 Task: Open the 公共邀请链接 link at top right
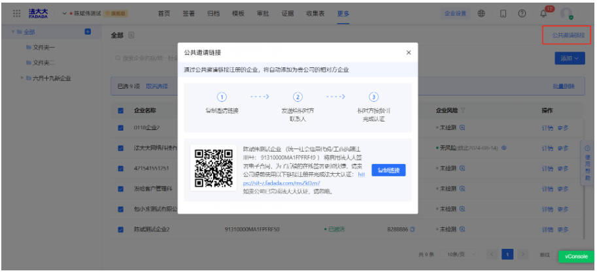click(568, 35)
